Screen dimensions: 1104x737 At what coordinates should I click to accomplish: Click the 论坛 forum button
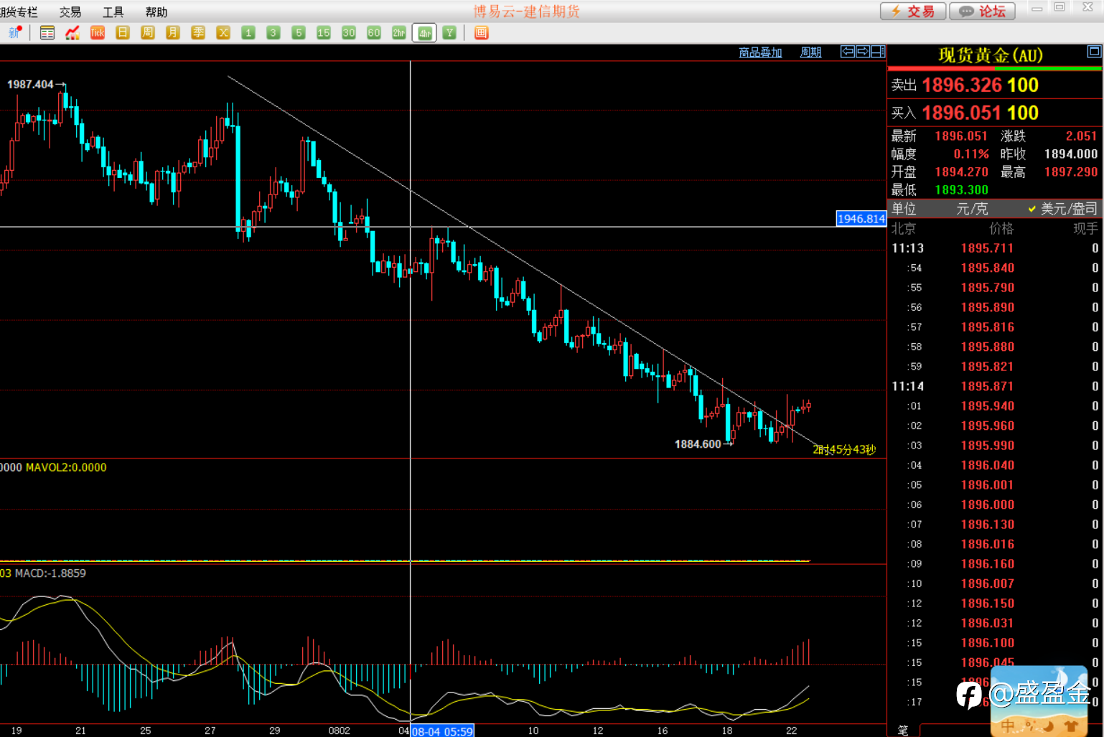[x=982, y=11]
